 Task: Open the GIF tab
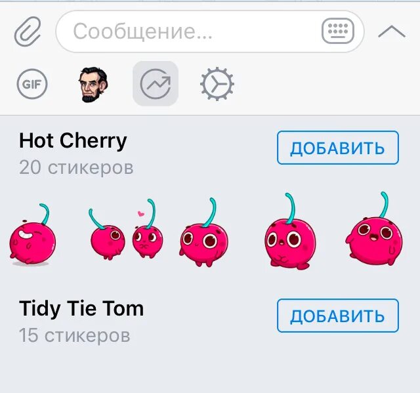click(32, 84)
